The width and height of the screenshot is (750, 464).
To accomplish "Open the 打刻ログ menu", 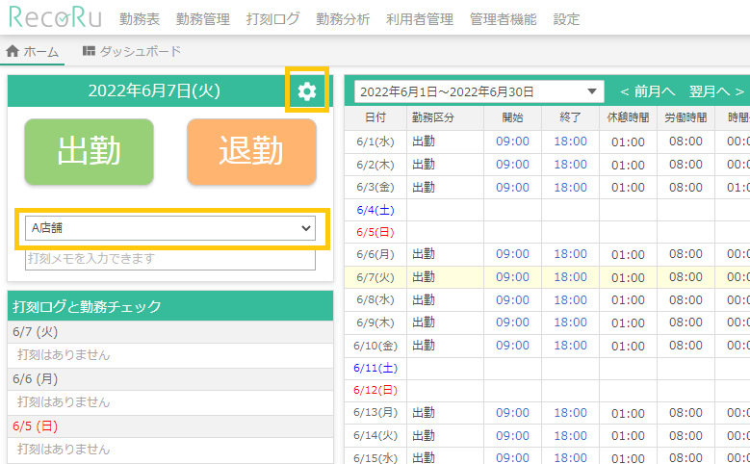I will tap(272, 19).
